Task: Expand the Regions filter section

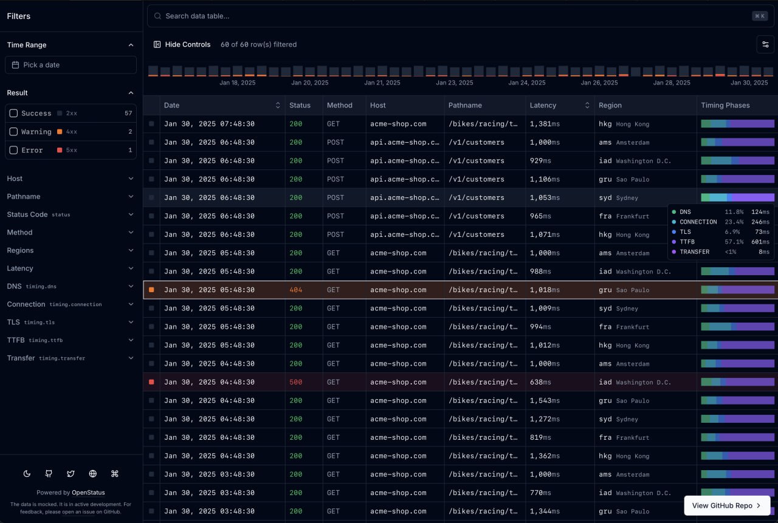Action: click(71, 250)
